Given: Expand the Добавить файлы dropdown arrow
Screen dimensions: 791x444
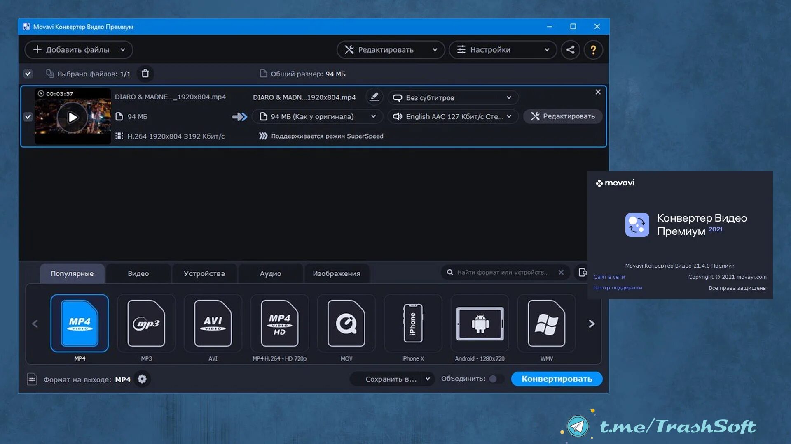Looking at the screenshot, I should [123, 50].
